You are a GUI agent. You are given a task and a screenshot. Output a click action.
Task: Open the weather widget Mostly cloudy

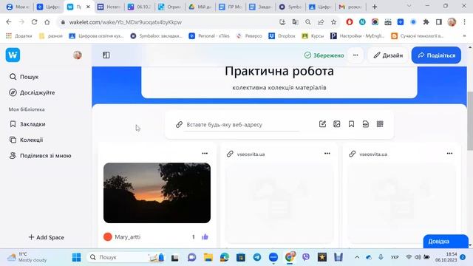(x=27, y=257)
